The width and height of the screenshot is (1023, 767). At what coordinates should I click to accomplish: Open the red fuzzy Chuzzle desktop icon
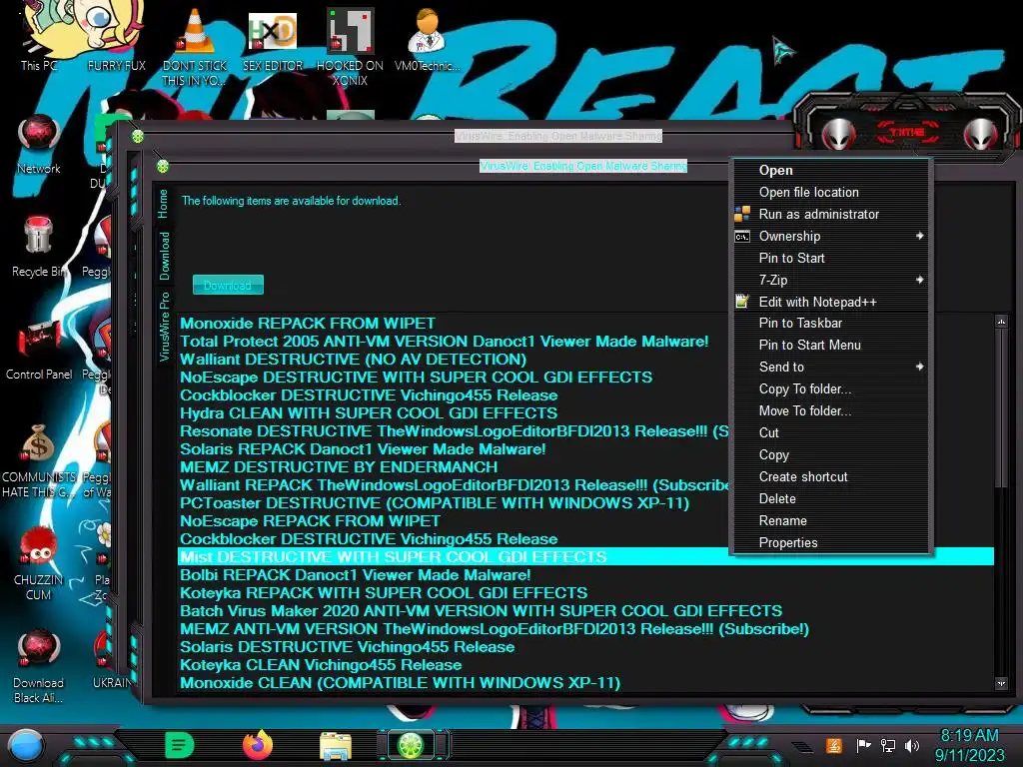point(39,562)
